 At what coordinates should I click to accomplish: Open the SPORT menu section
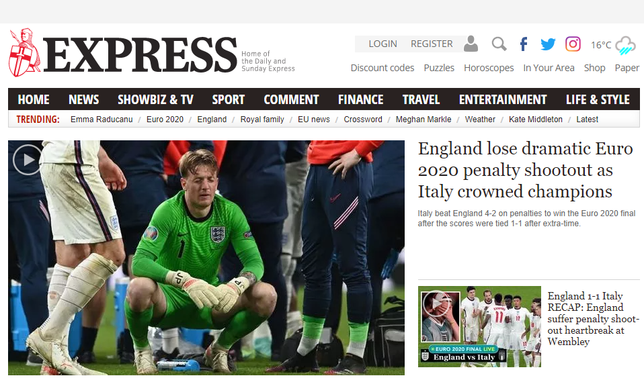(x=229, y=99)
